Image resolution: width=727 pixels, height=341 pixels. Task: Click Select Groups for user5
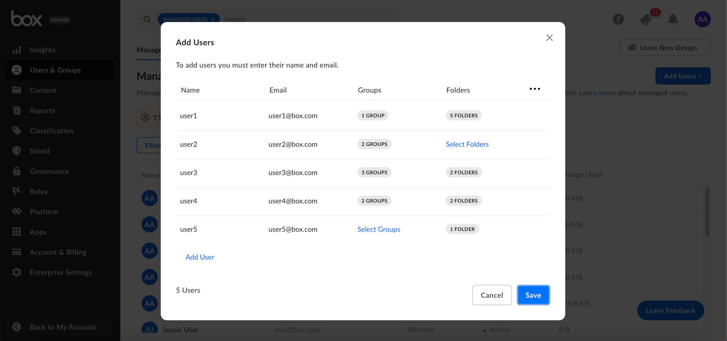coord(378,229)
